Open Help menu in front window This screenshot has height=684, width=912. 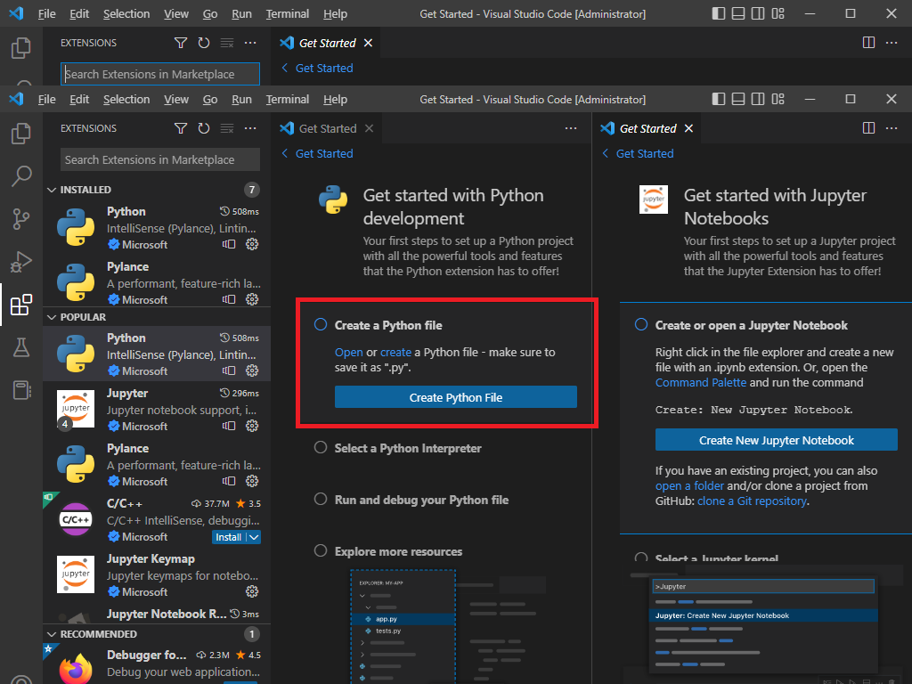[335, 100]
